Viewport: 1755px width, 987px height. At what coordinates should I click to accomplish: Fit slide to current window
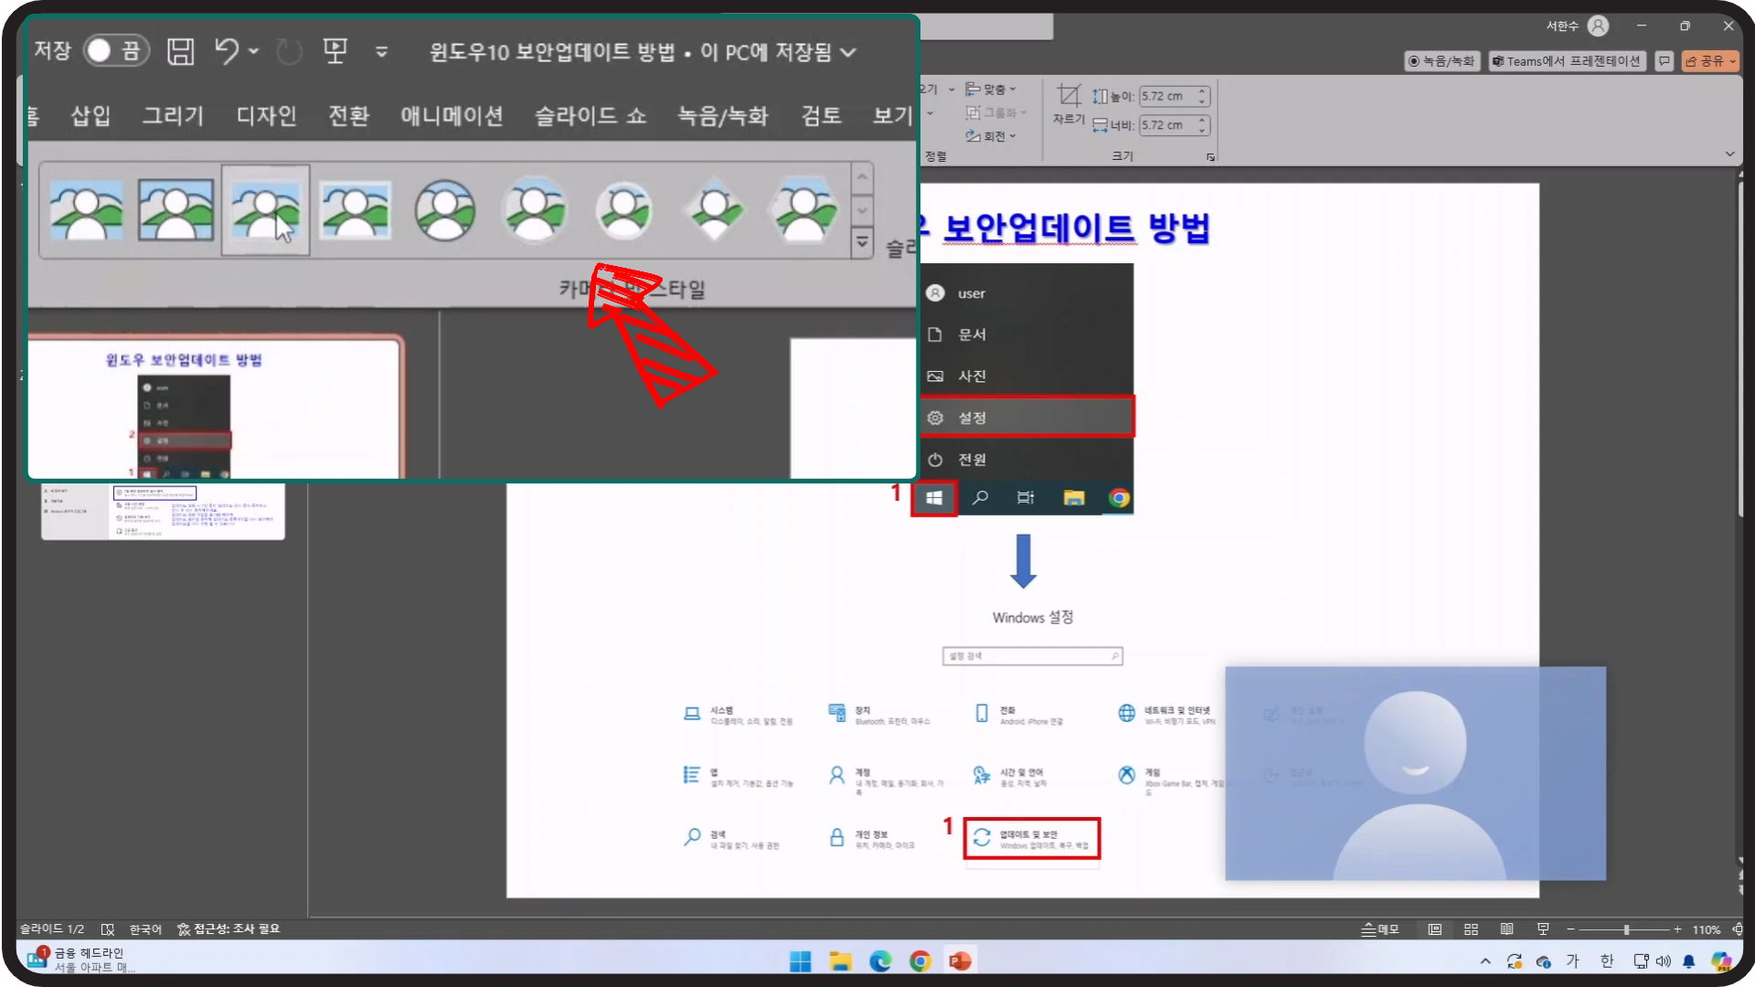pyautogui.click(x=1737, y=929)
